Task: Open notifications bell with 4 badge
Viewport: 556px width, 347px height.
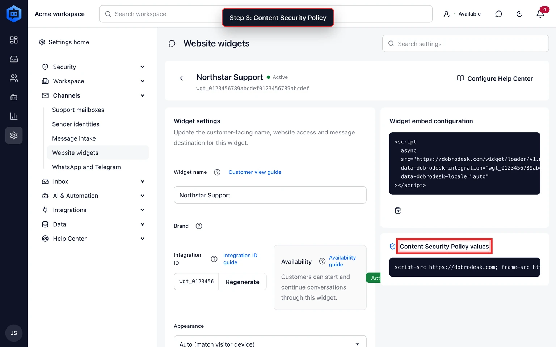Action: click(x=540, y=14)
